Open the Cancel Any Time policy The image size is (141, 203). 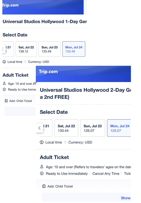[x=106, y=173]
